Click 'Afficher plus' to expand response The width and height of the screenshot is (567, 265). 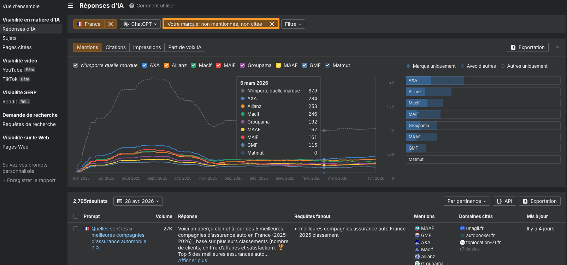(193, 260)
